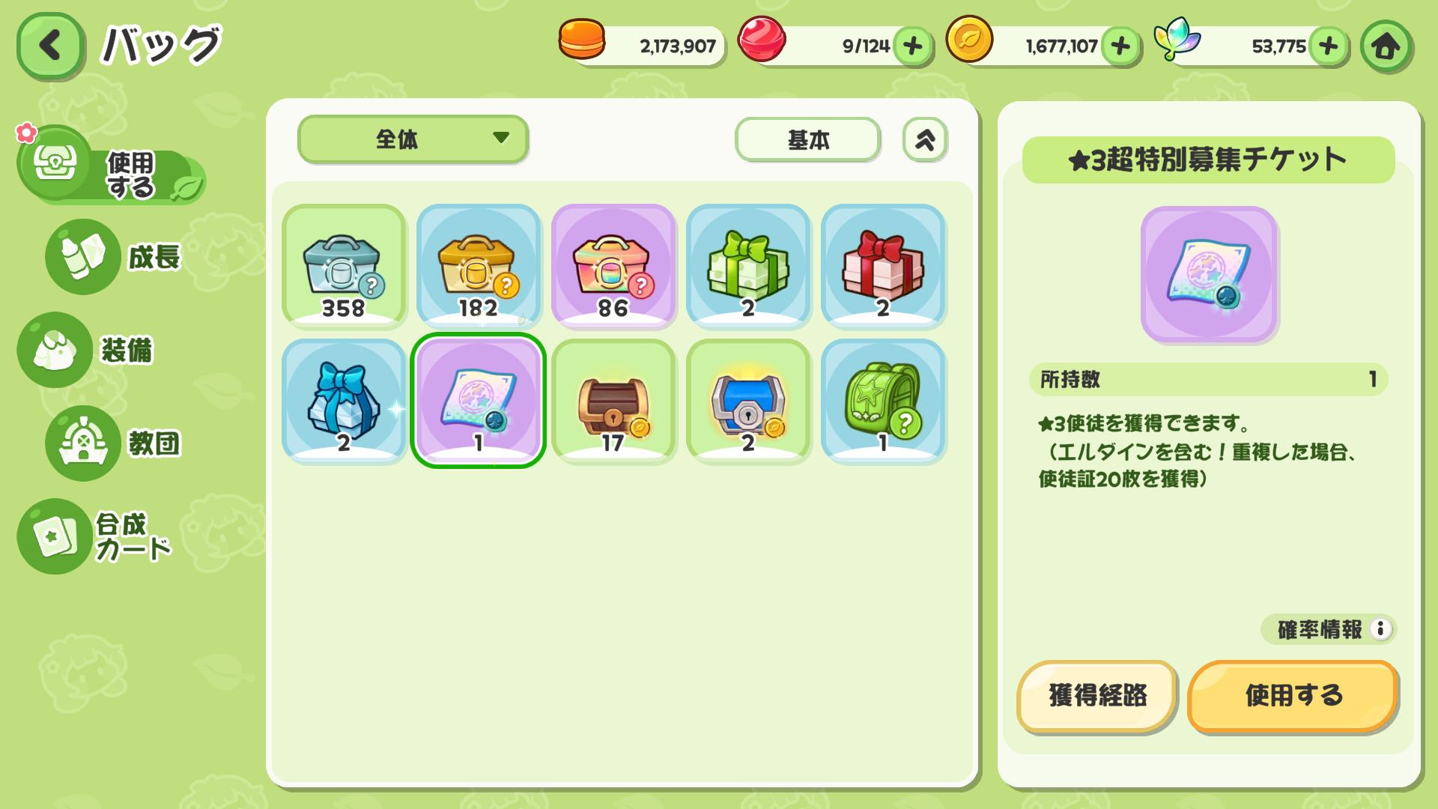
Task: Add more gold coins with plus
Action: [1120, 46]
